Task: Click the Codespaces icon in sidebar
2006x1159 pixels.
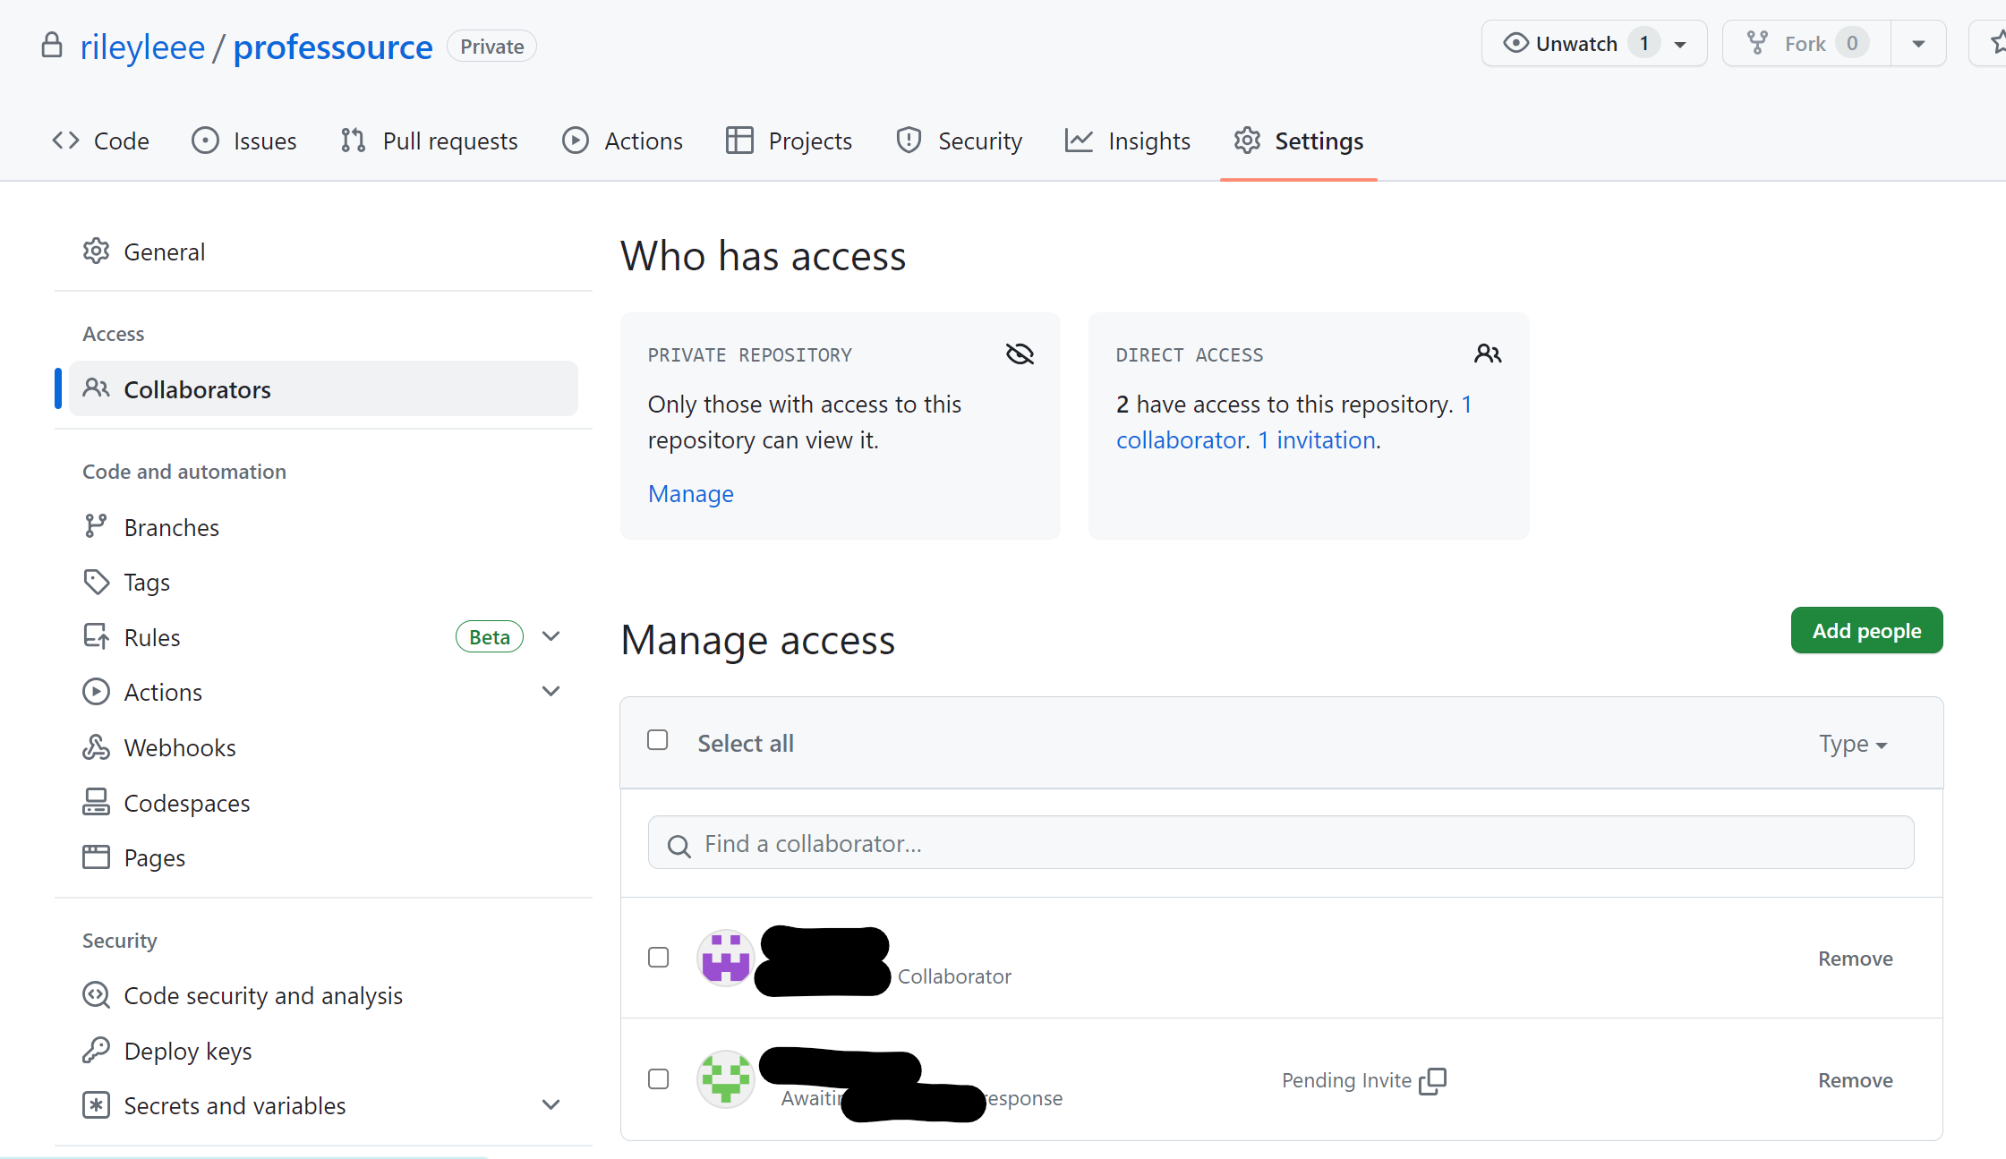Action: pyautogui.click(x=96, y=802)
